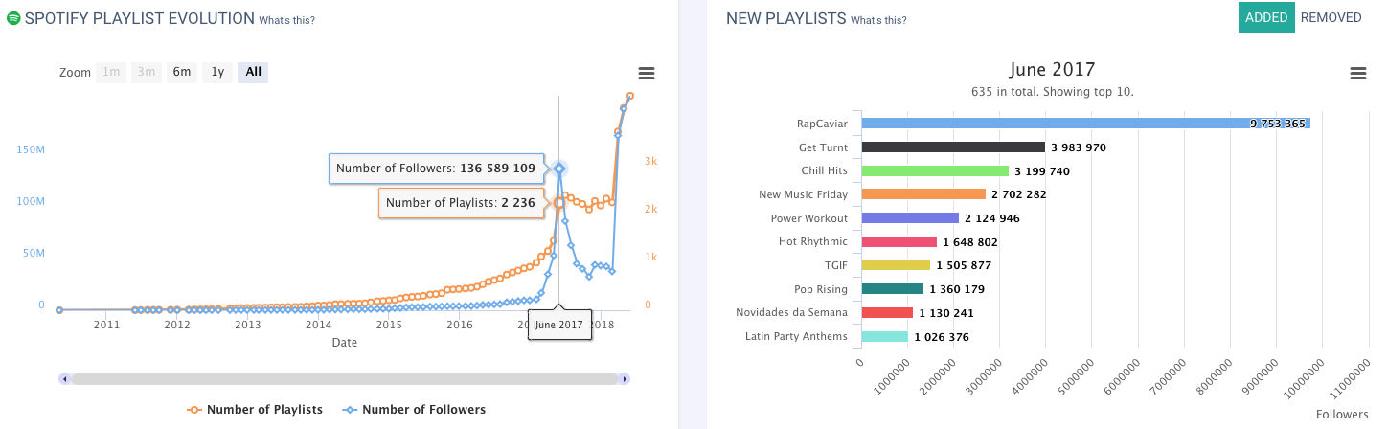Click the Latin Party Anthems label
This screenshot has height=429, width=1388.
796,336
